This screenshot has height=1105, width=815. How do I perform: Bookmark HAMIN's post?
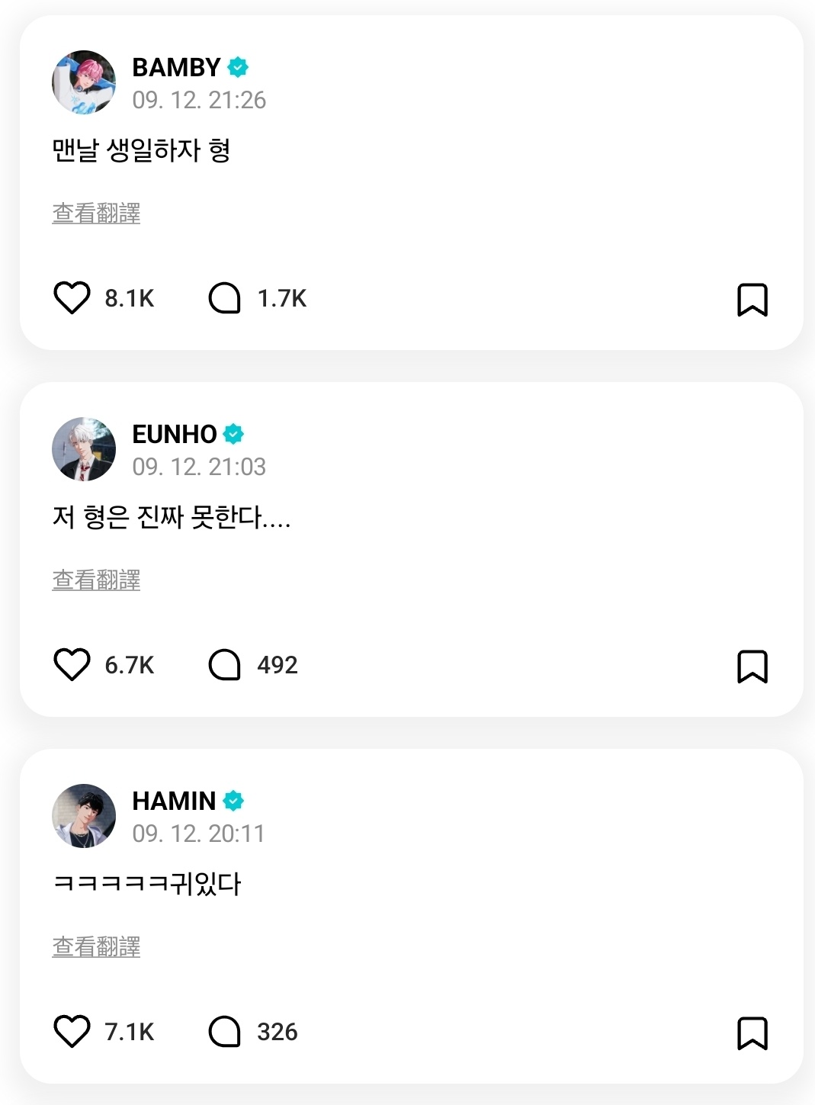point(752,1033)
